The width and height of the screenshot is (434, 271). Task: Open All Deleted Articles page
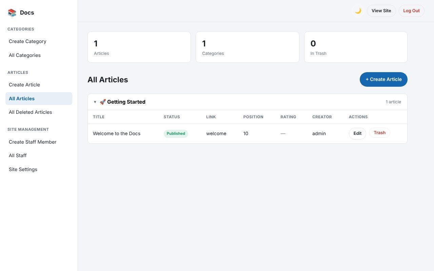pos(39,112)
